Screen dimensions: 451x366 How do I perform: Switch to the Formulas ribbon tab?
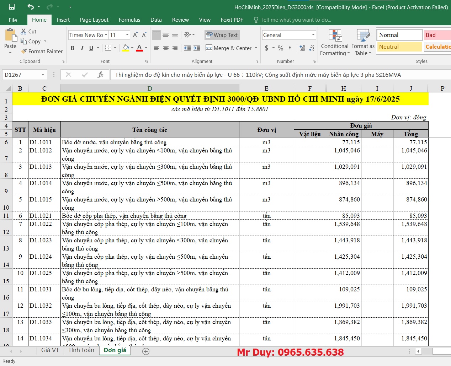[129, 20]
